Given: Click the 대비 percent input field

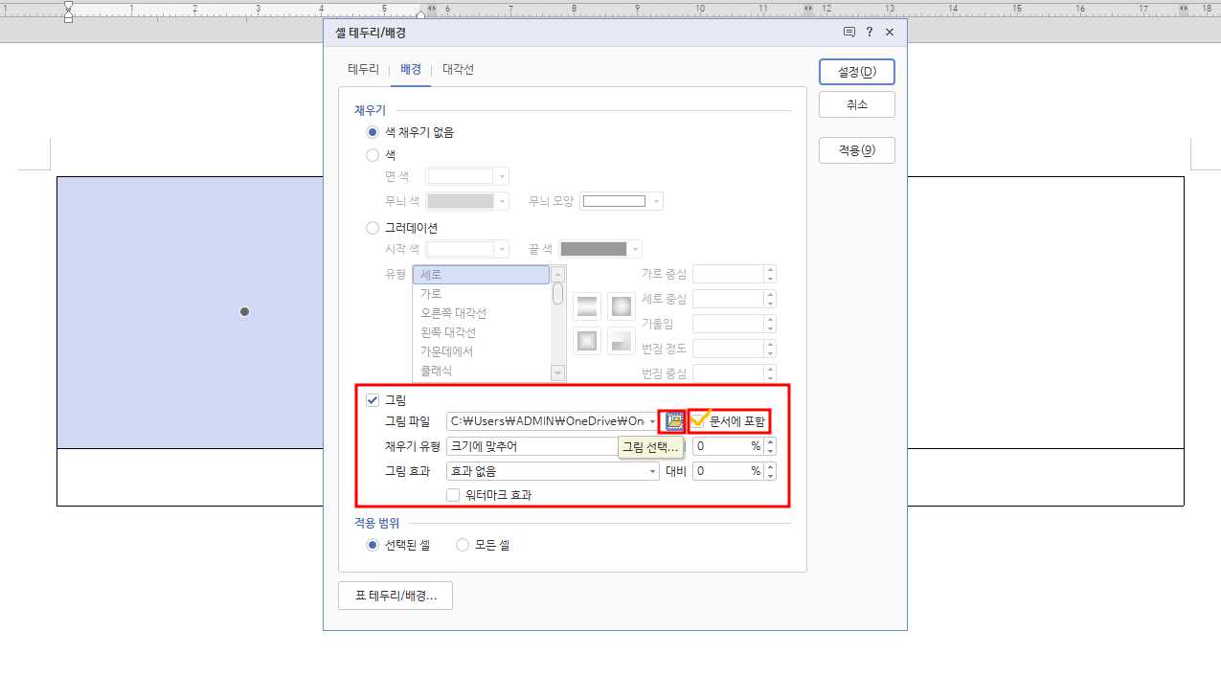Looking at the screenshot, I should (727, 471).
